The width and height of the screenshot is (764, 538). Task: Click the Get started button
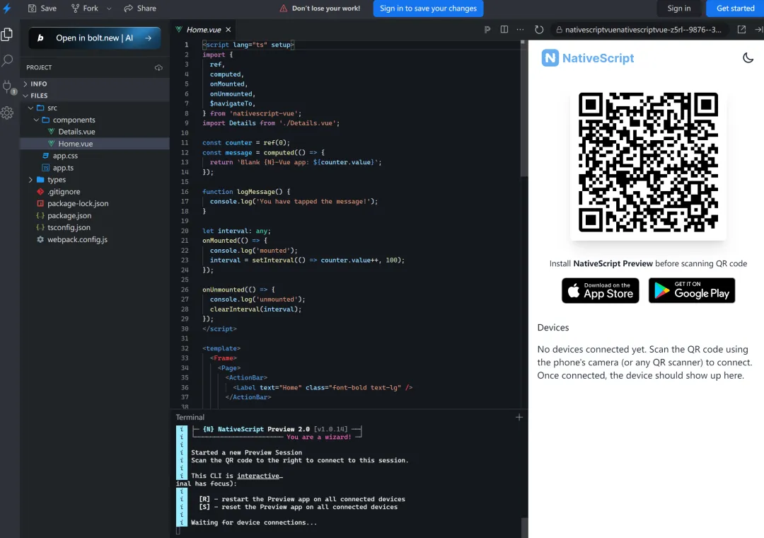click(x=735, y=8)
